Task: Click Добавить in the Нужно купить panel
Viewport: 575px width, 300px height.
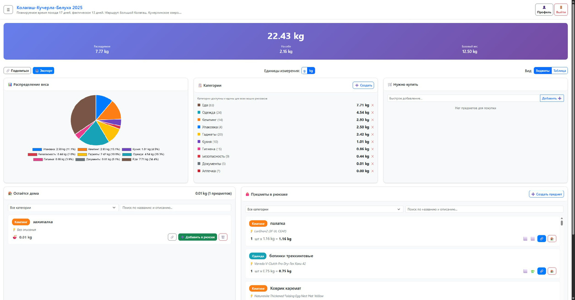Action: click(552, 98)
